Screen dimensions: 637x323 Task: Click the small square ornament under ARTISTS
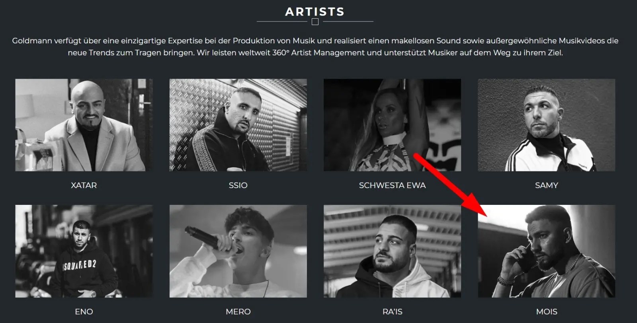[x=315, y=21]
